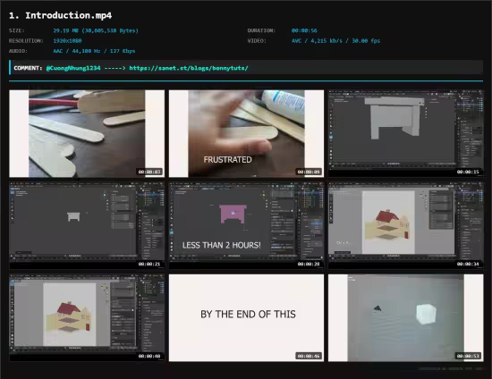Viewport: 492px width, 379px height.
Task: Open the popsicle sticks close-up thumbnail
Action: [87, 133]
